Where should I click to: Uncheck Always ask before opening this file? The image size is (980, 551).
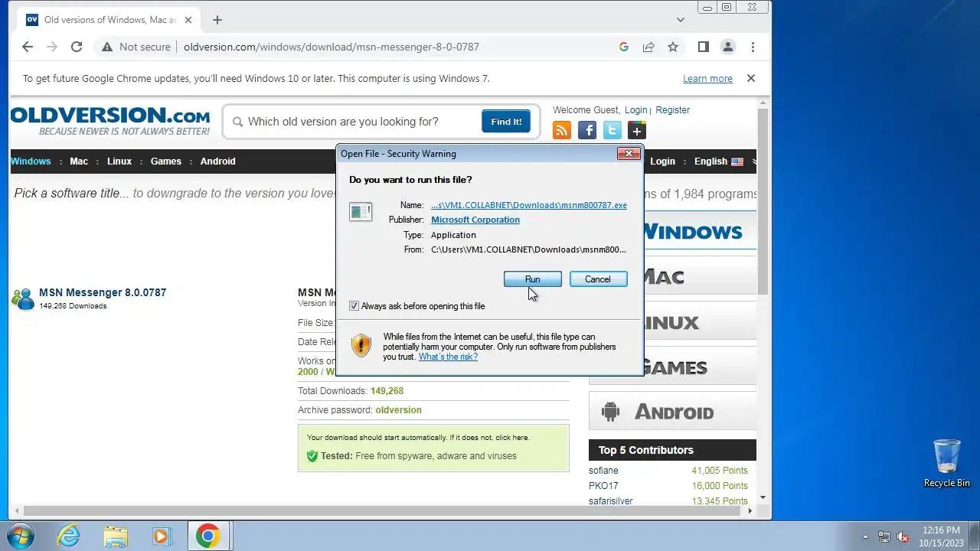[x=354, y=306]
